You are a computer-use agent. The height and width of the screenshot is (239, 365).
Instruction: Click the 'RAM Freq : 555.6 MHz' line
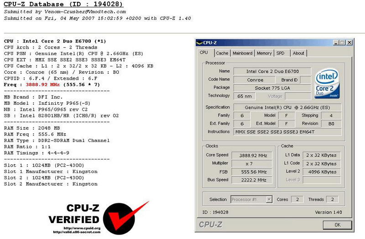pyautogui.click(x=35, y=134)
